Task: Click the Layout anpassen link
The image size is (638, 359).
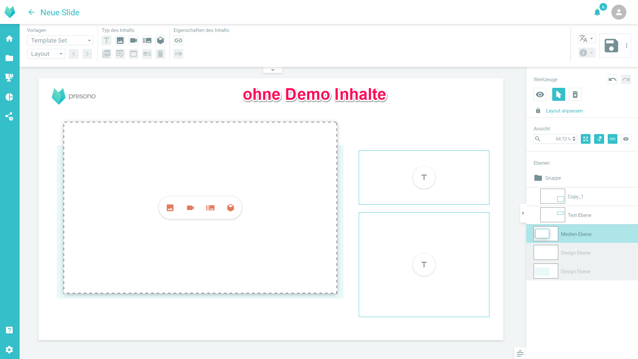Action: coord(564,111)
